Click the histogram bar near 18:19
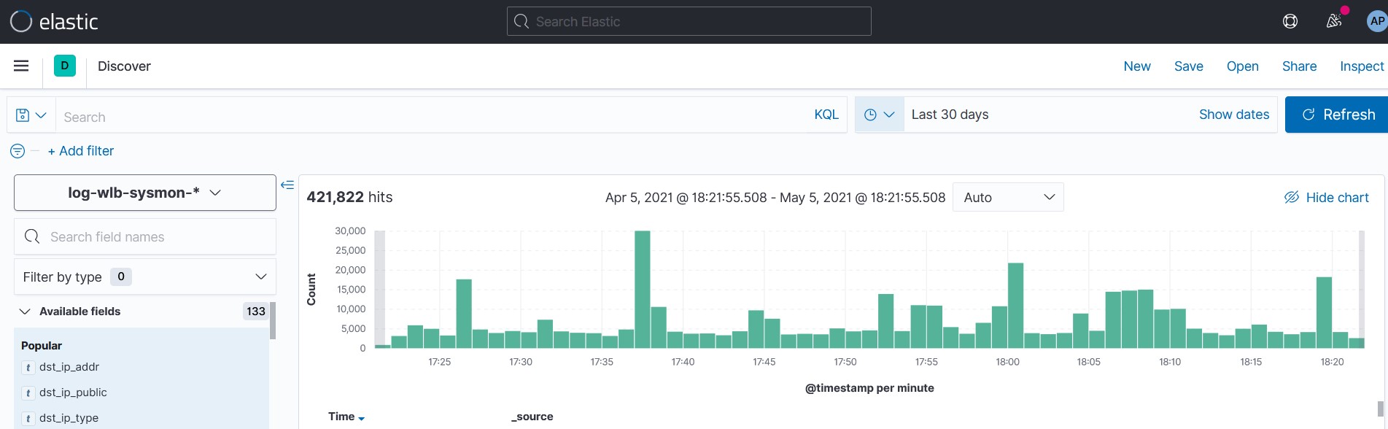The height and width of the screenshot is (429, 1388). 1324,312
